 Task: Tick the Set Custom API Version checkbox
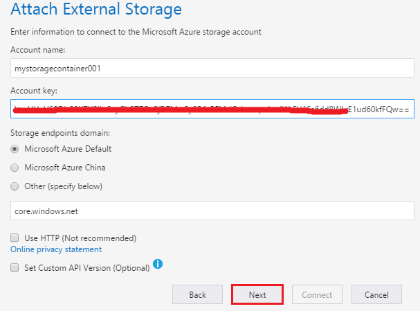(x=15, y=267)
